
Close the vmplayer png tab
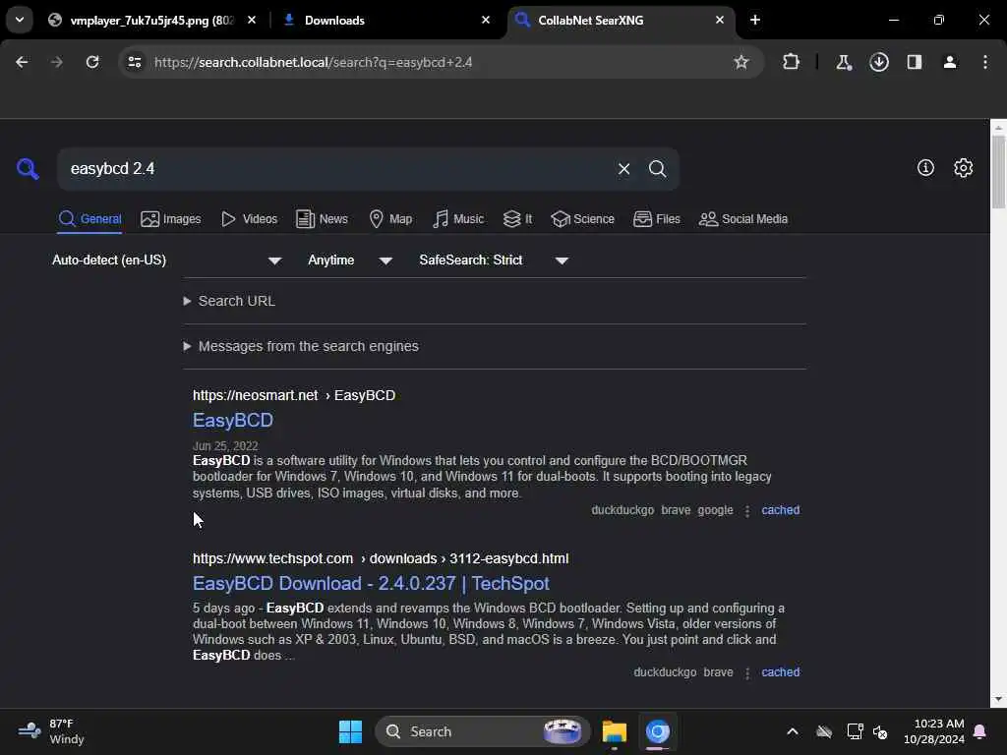252,20
